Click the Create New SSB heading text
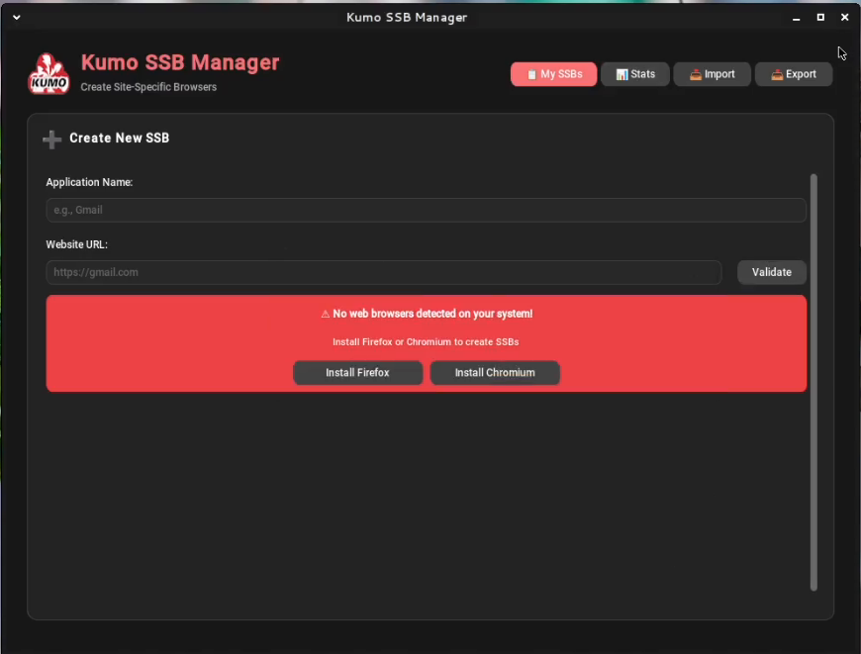This screenshot has height=654, width=861. tap(119, 139)
